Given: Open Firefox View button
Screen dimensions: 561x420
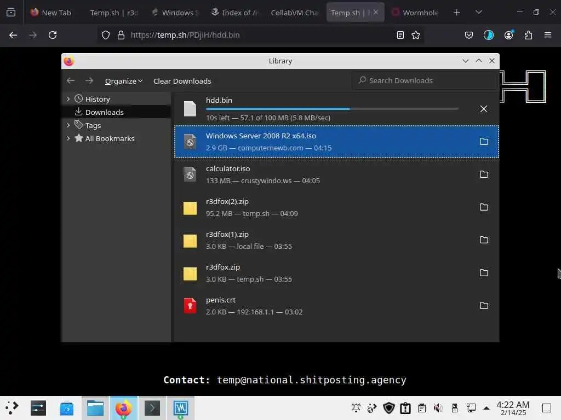Looking at the screenshot, I should [11, 13].
